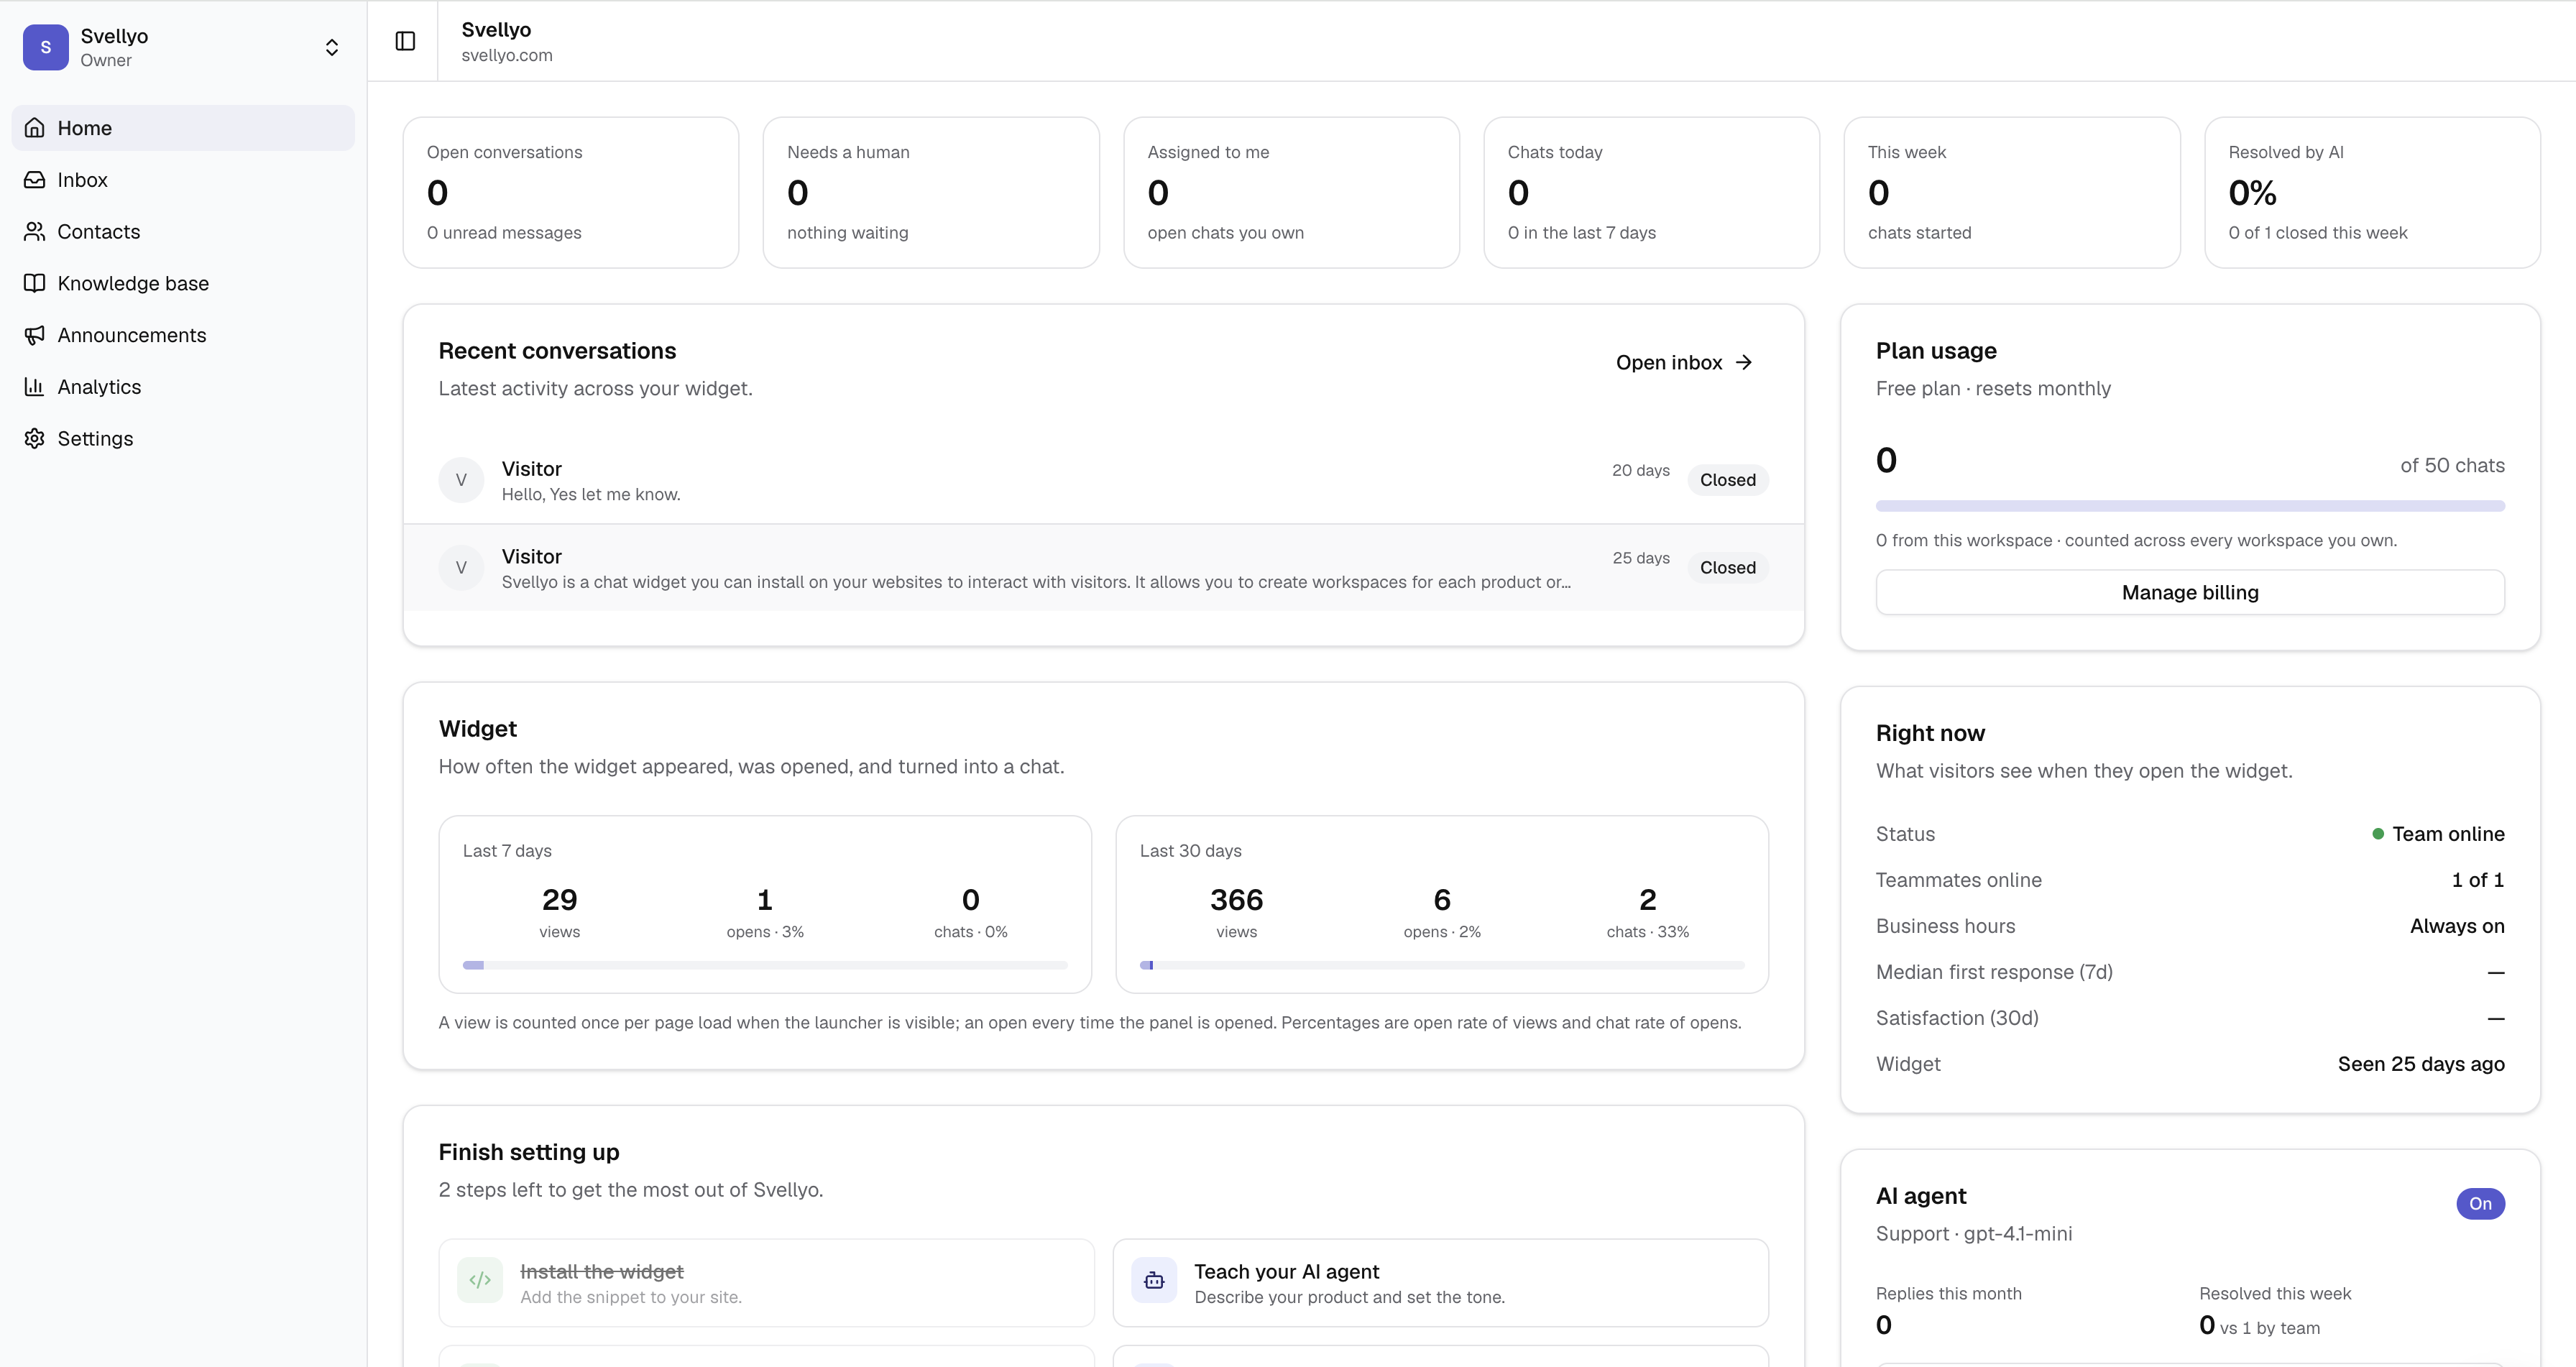Image resolution: width=2576 pixels, height=1367 pixels.
Task: Click the Closed badge on the 25 days row
Action: 1728,568
